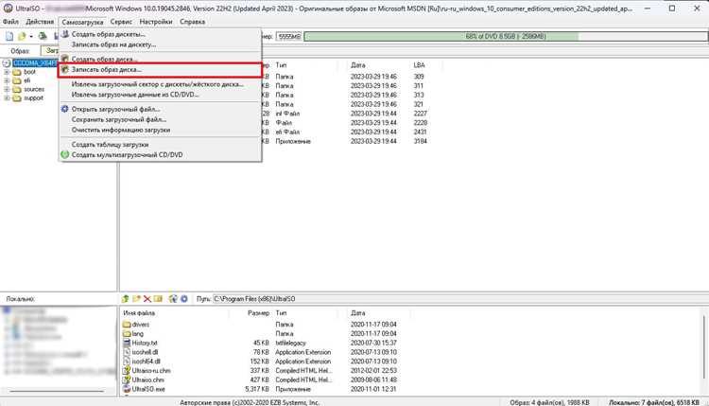This screenshot has height=406, width=709.
Task: Choose Создать образ диска
Action: coord(161,59)
